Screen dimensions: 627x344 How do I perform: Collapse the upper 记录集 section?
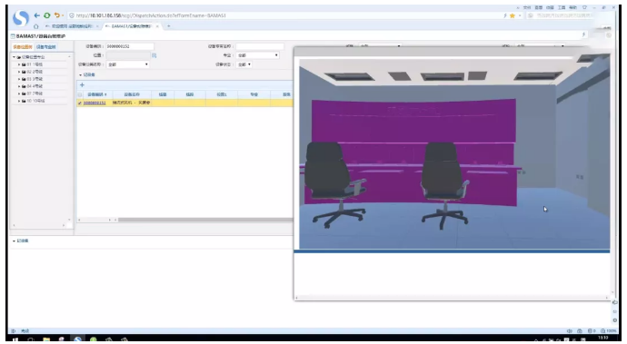point(80,75)
